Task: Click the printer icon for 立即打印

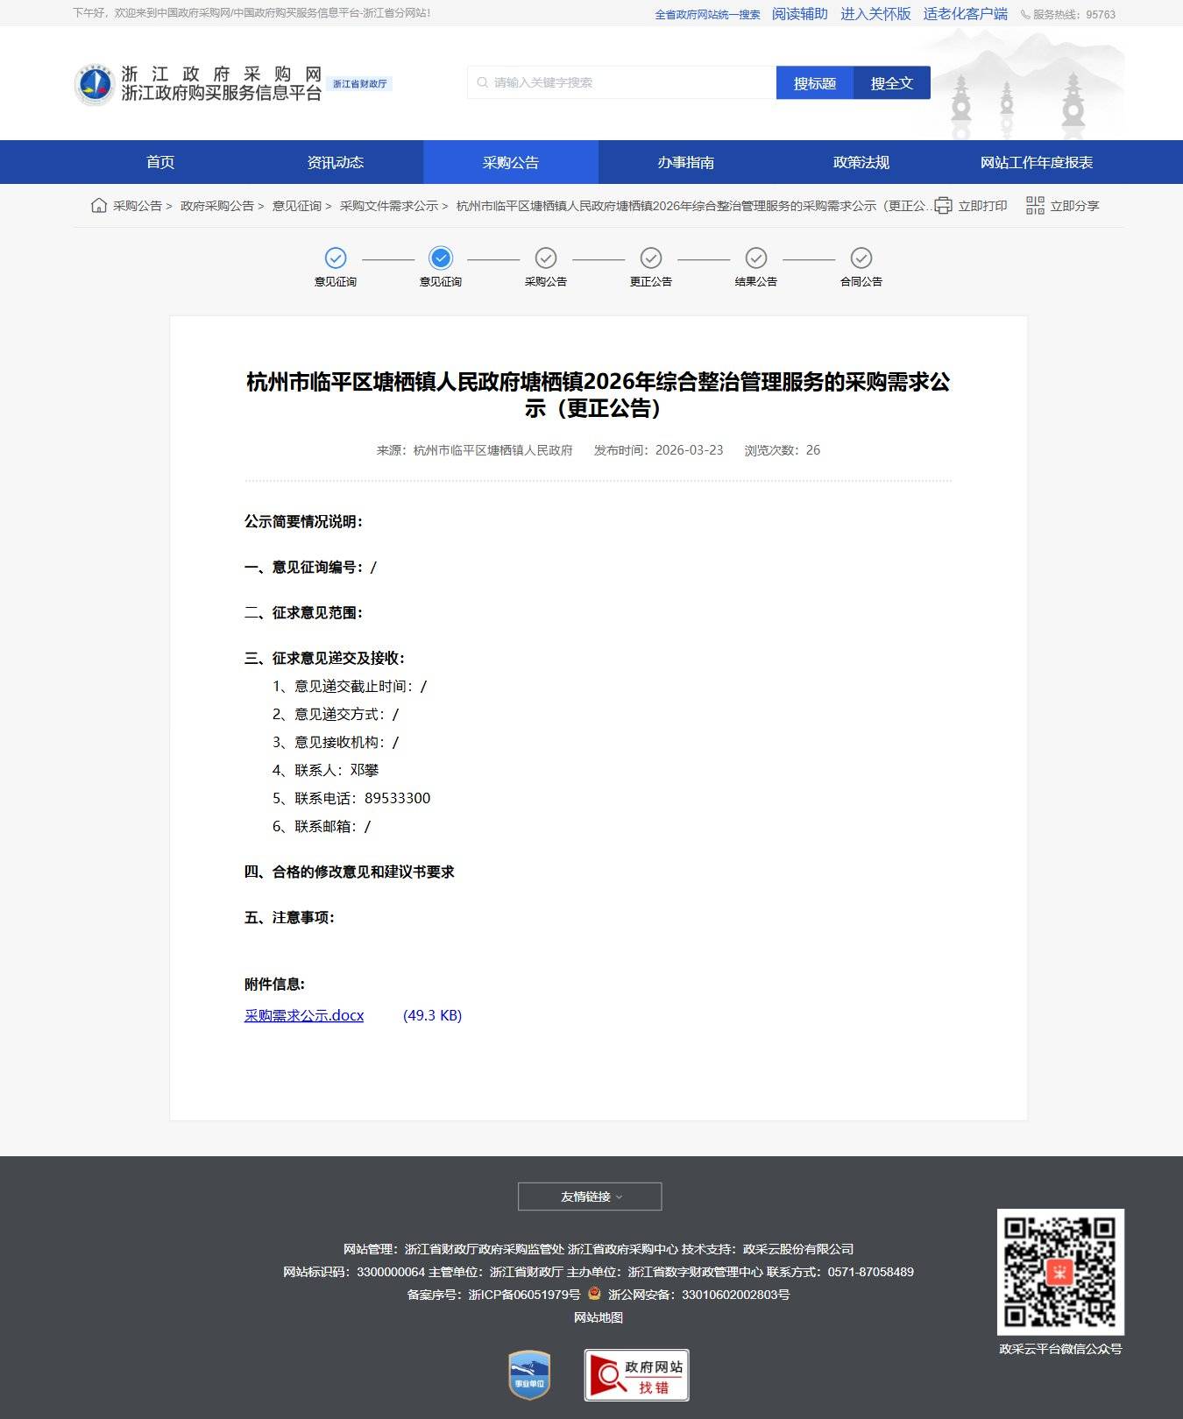Action: click(x=943, y=206)
